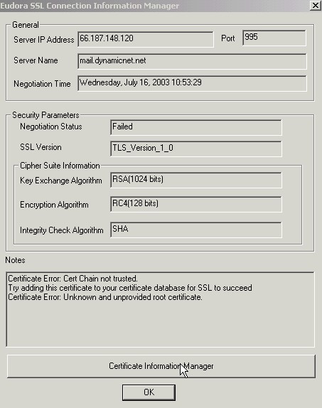Click the Encryption Algorithm field with RC4

coord(196,204)
